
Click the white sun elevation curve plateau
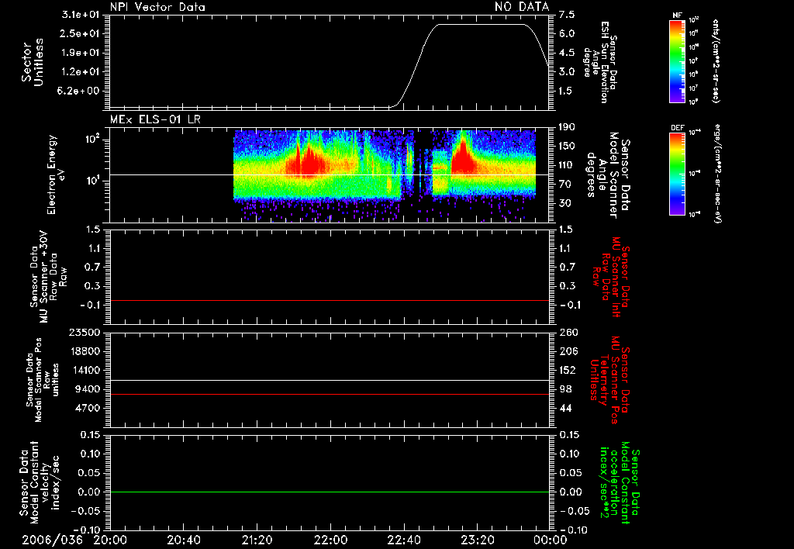coord(481,24)
